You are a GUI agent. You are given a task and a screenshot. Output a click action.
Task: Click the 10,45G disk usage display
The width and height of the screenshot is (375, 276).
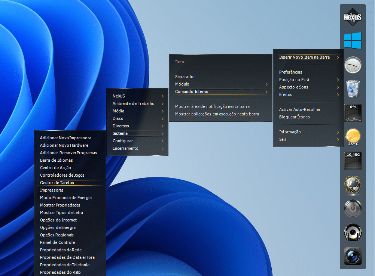tap(353, 161)
